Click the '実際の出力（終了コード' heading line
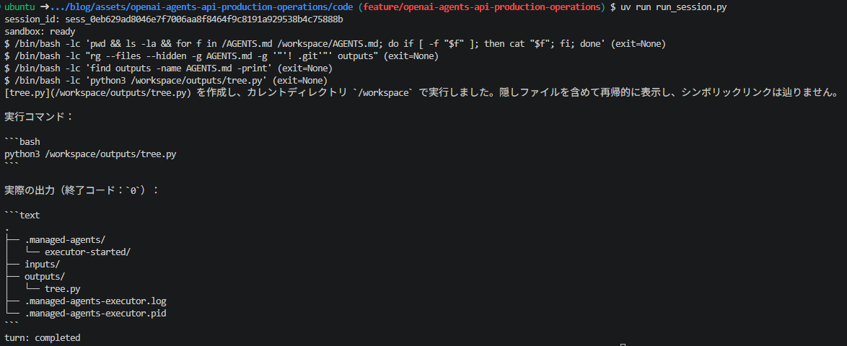Viewport: 847px width, 346px height. pyautogui.click(x=82, y=190)
